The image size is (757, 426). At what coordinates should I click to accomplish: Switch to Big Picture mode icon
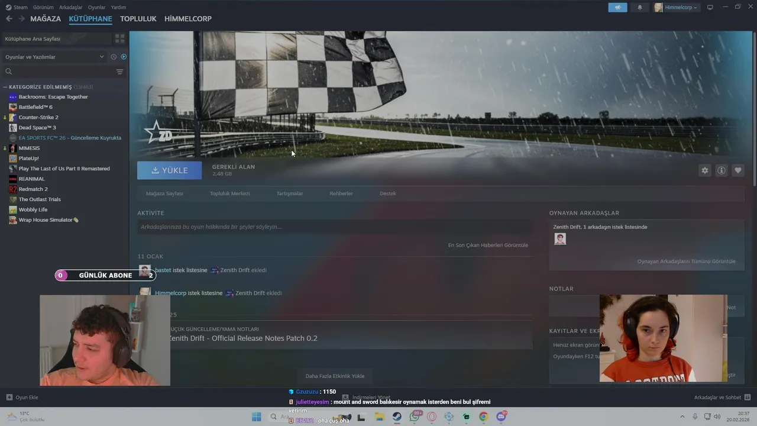click(x=710, y=7)
